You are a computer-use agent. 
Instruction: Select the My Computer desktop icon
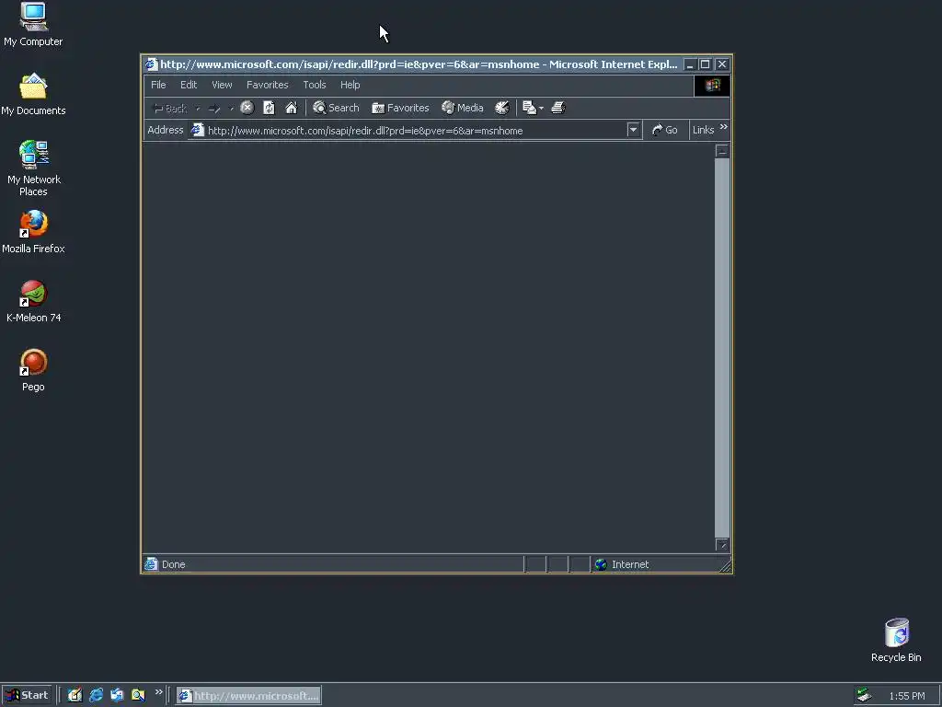(x=33, y=24)
